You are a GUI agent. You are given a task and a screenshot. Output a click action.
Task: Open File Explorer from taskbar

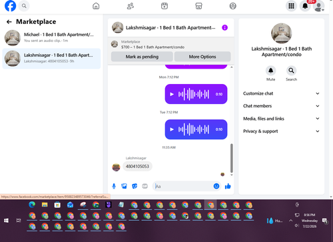[x=45, y=205]
